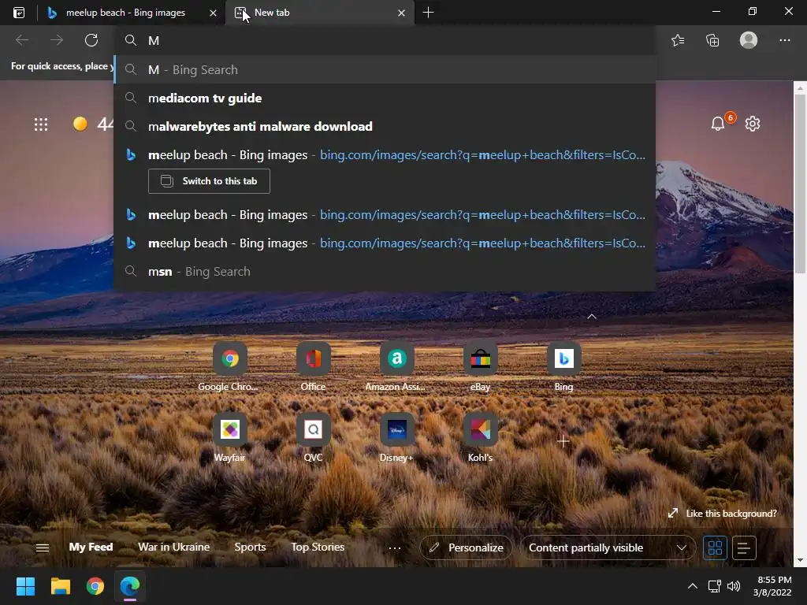Show hidden system tray icons
The image size is (807, 605).
point(693,586)
